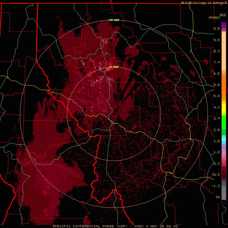Click the 8.2 value on color scale
This screenshot has width=228, height=228.
[217, 51]
